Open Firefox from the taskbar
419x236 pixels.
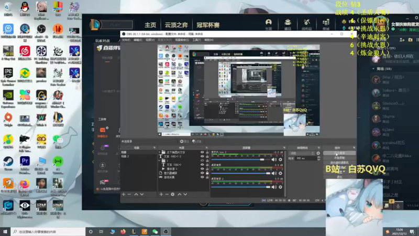pos(123,231)
